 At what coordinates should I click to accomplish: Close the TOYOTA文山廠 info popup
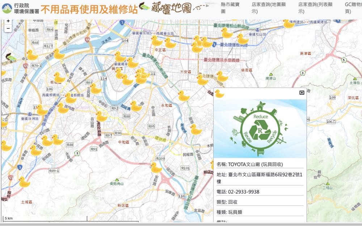point(302,93)
